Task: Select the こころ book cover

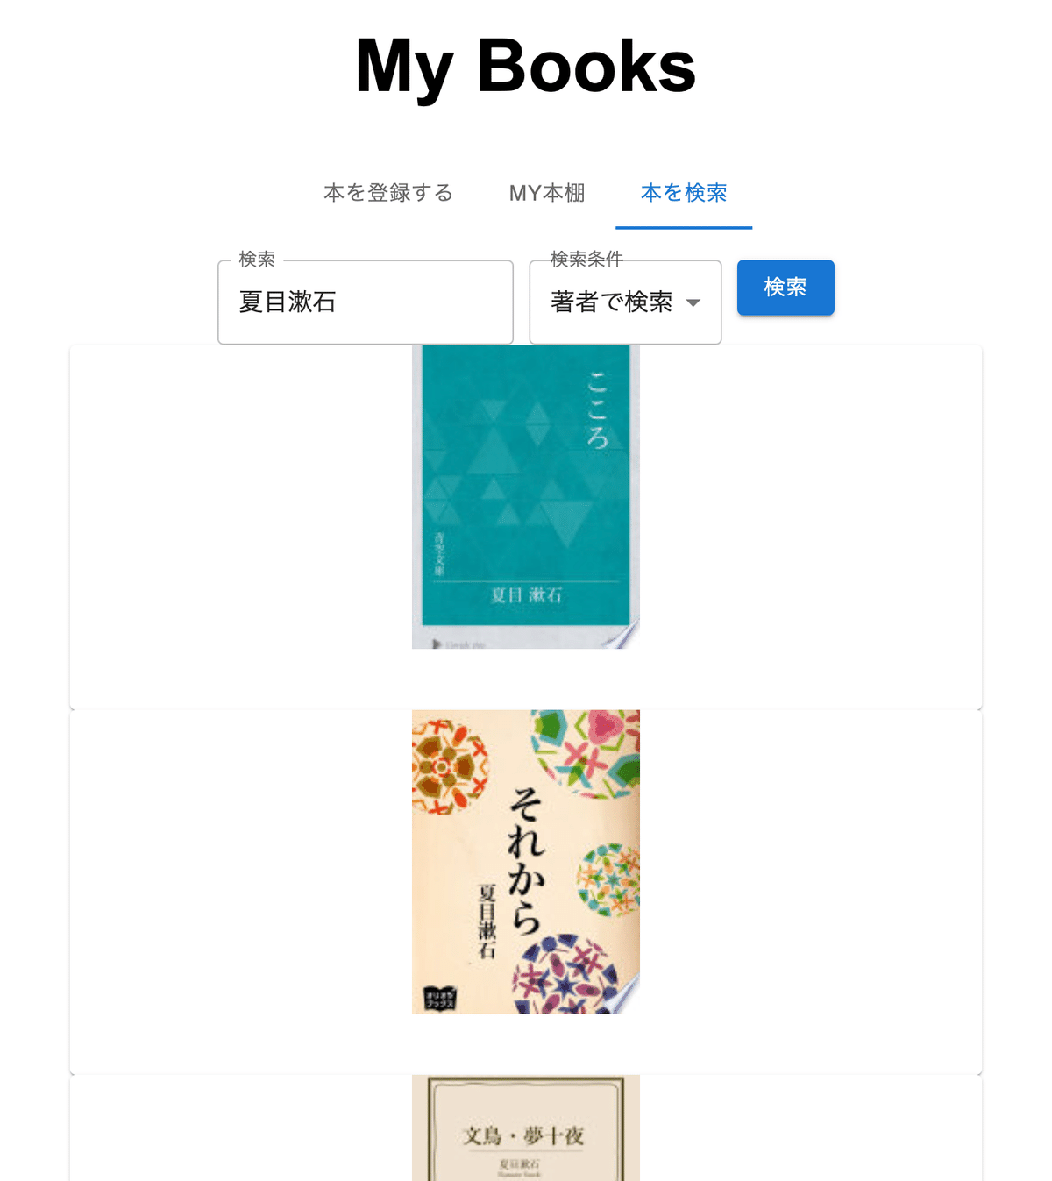Action: click(x=526, y=496)
